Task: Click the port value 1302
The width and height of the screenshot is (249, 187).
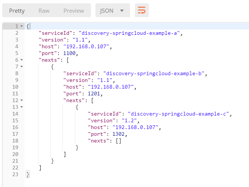Action: click(115, 134)
